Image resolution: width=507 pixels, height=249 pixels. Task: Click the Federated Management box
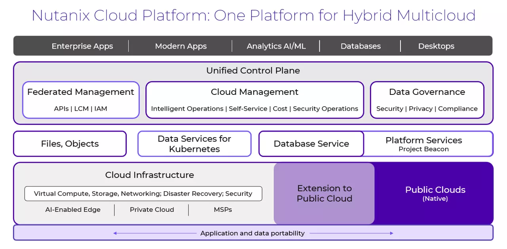click(80, 100)
